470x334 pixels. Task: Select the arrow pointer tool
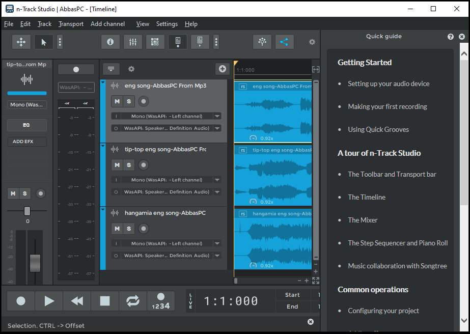(44, 42)
